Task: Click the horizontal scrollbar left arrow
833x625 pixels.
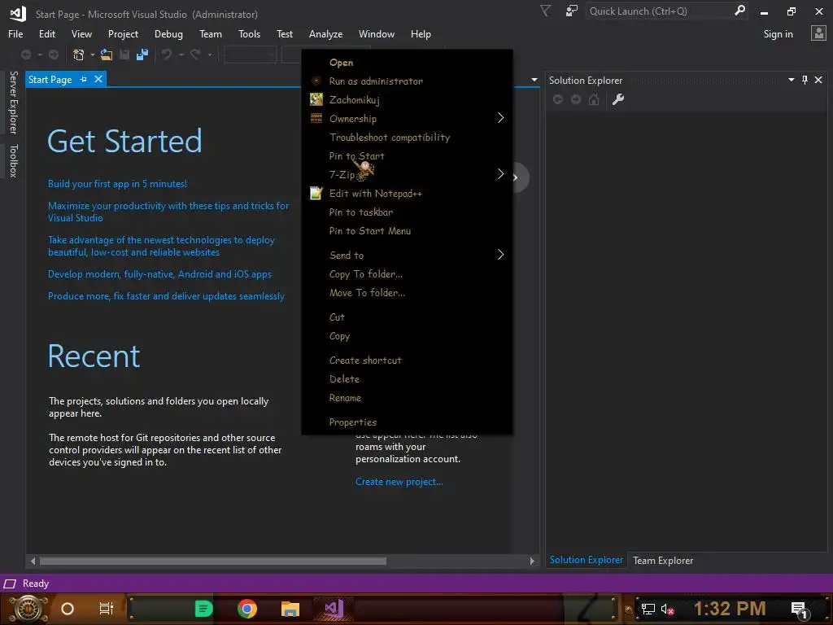Action: tap(33, 561)
